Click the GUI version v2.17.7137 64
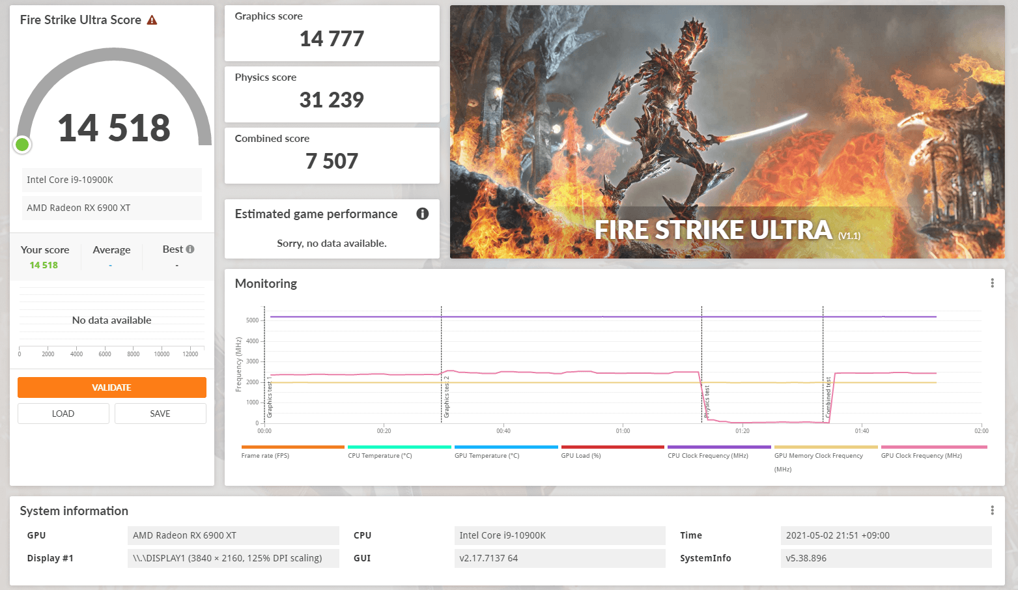Viewport: 1018px width, 590px height. click(x=559, y=558)
